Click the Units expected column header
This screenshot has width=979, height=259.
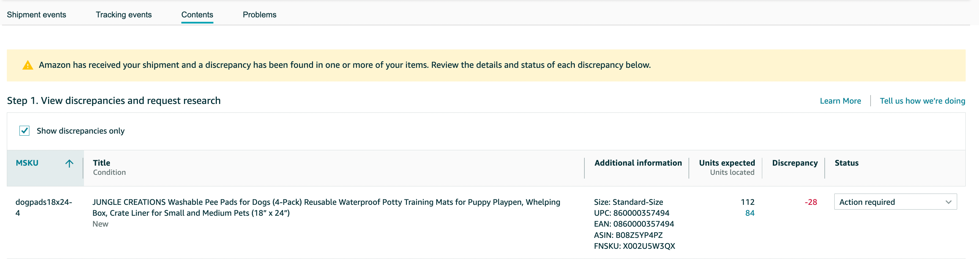[x=727, y=163]
